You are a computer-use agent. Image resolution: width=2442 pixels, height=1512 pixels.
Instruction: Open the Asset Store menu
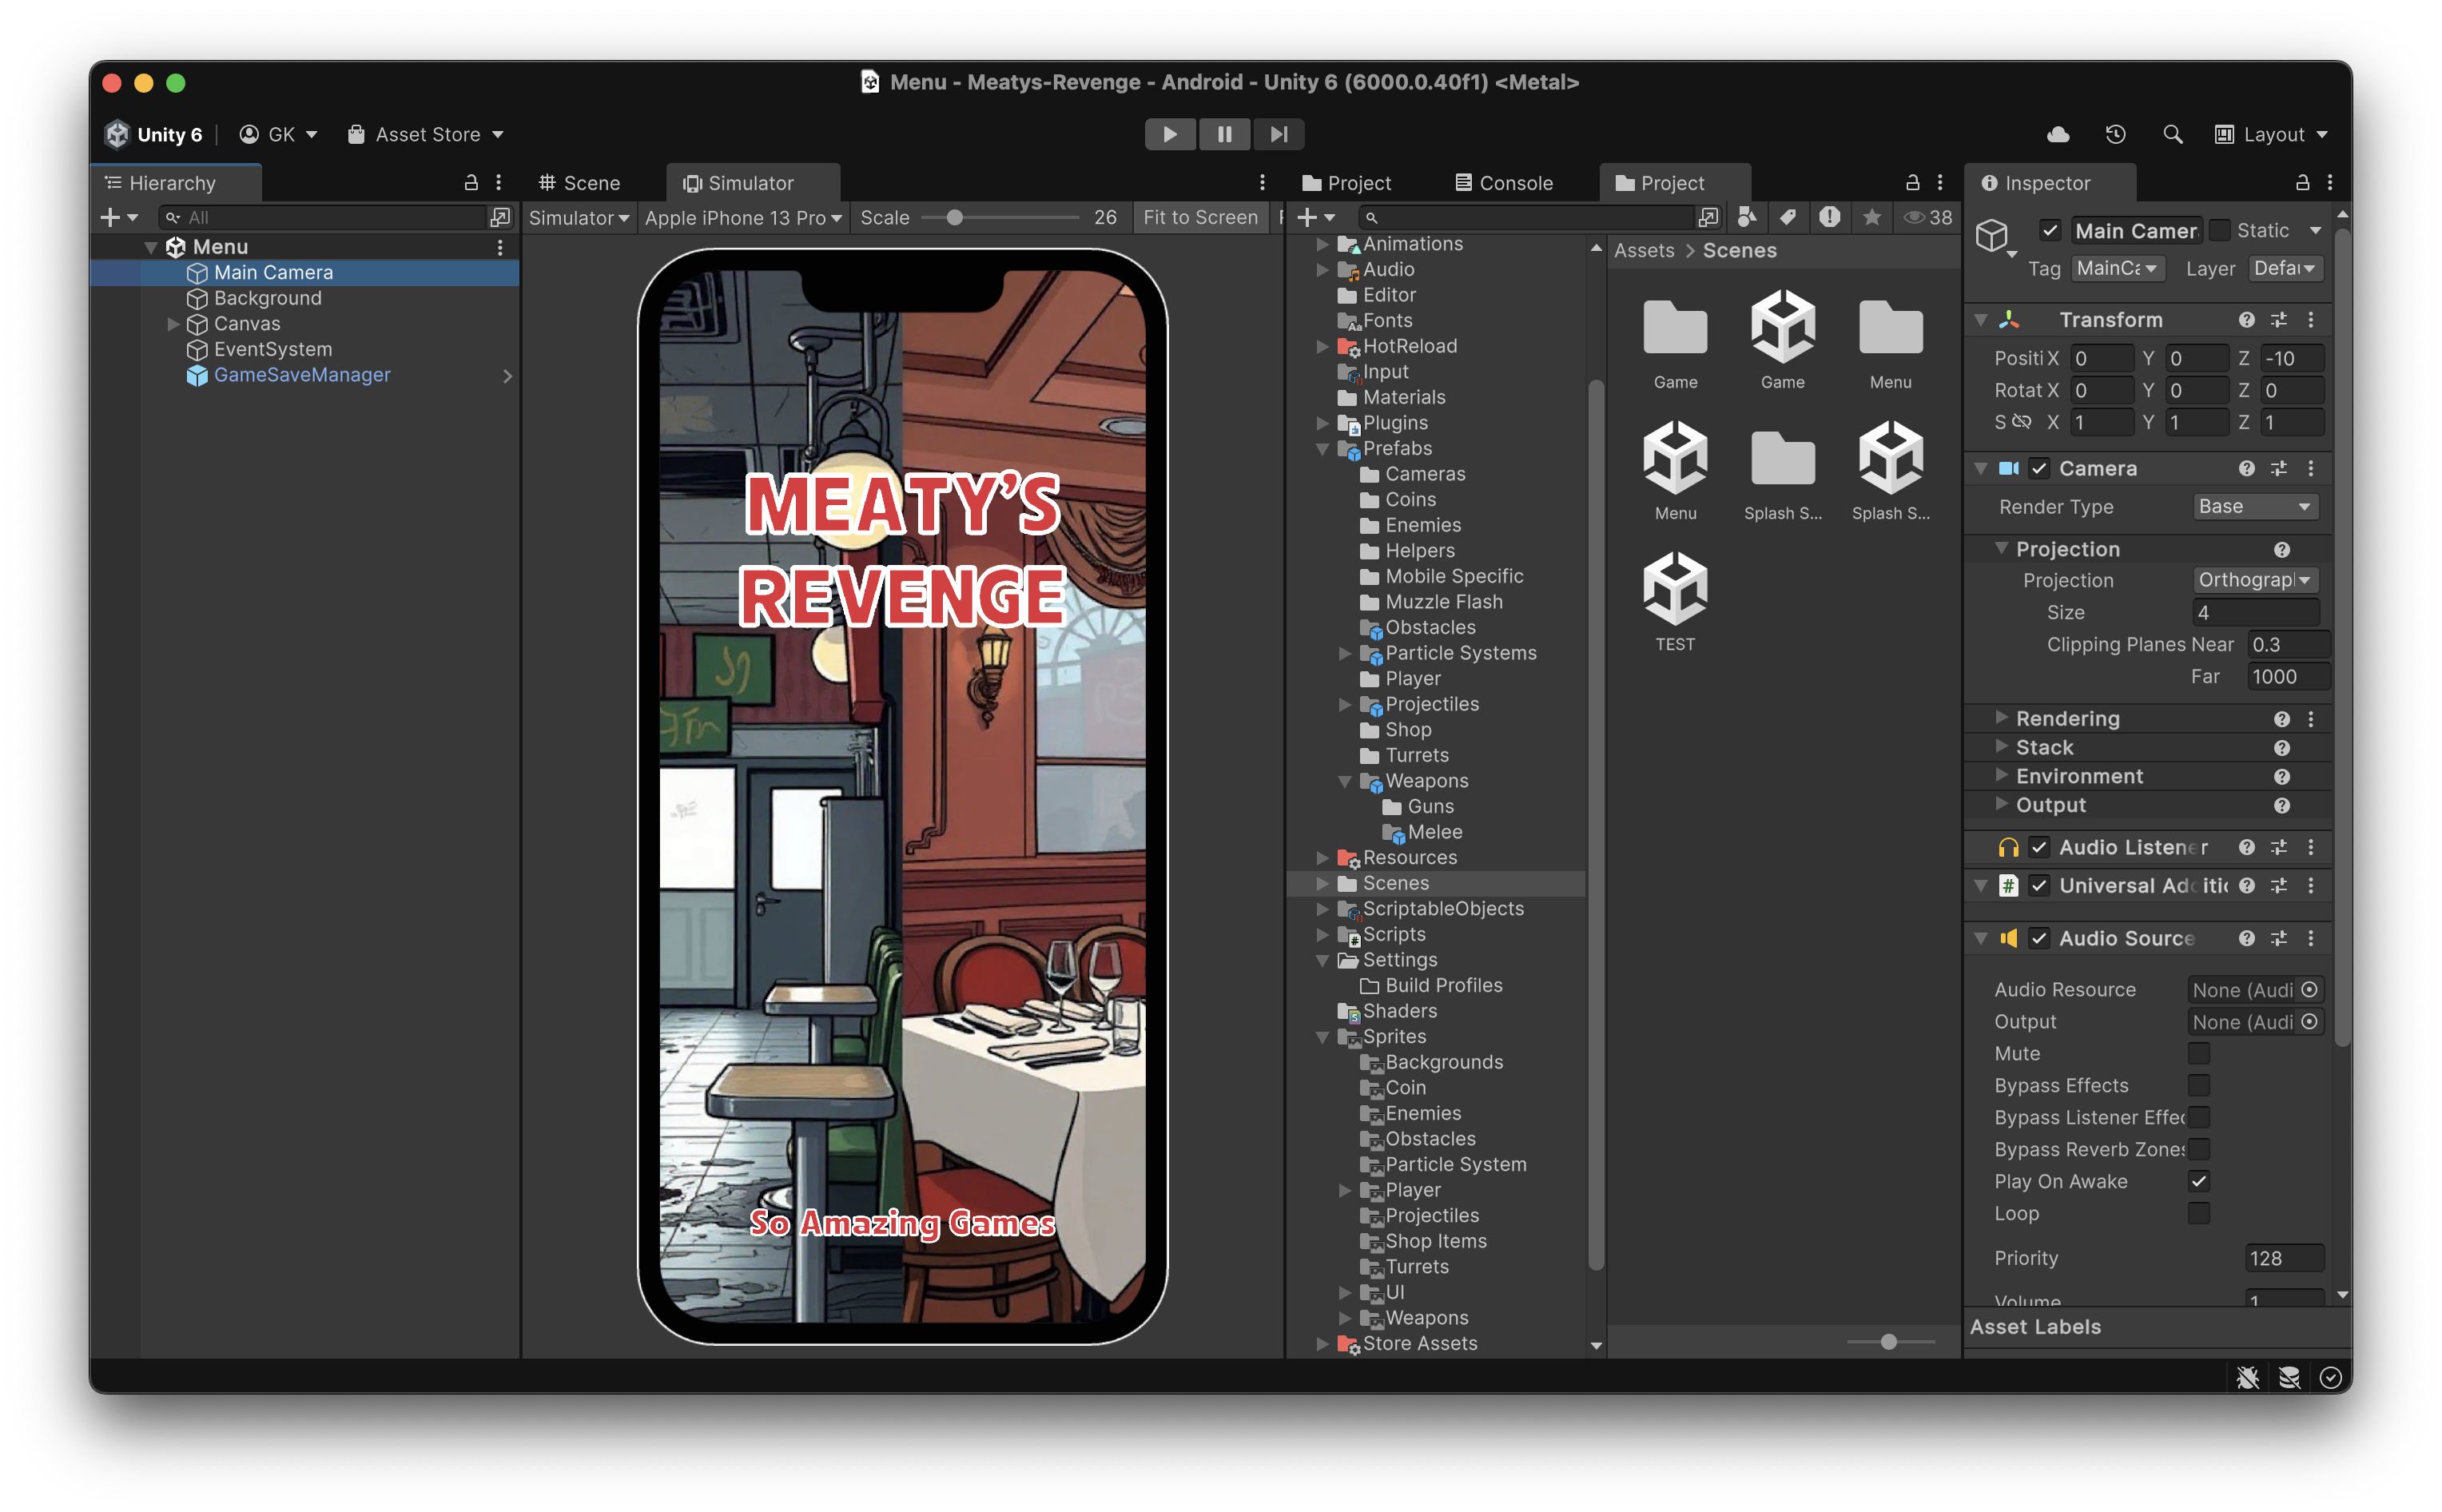[425, 134]
